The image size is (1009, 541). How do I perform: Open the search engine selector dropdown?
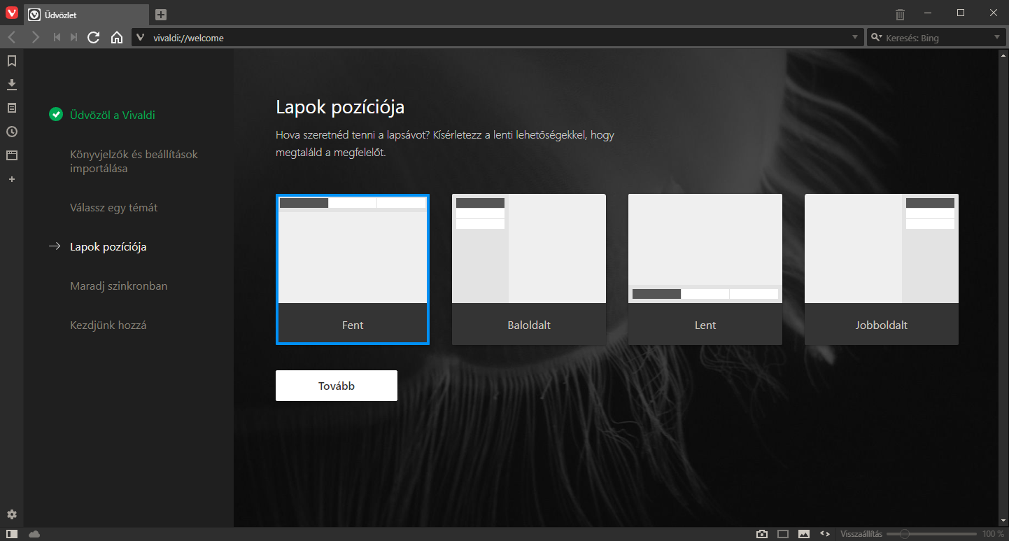[876, 38]
